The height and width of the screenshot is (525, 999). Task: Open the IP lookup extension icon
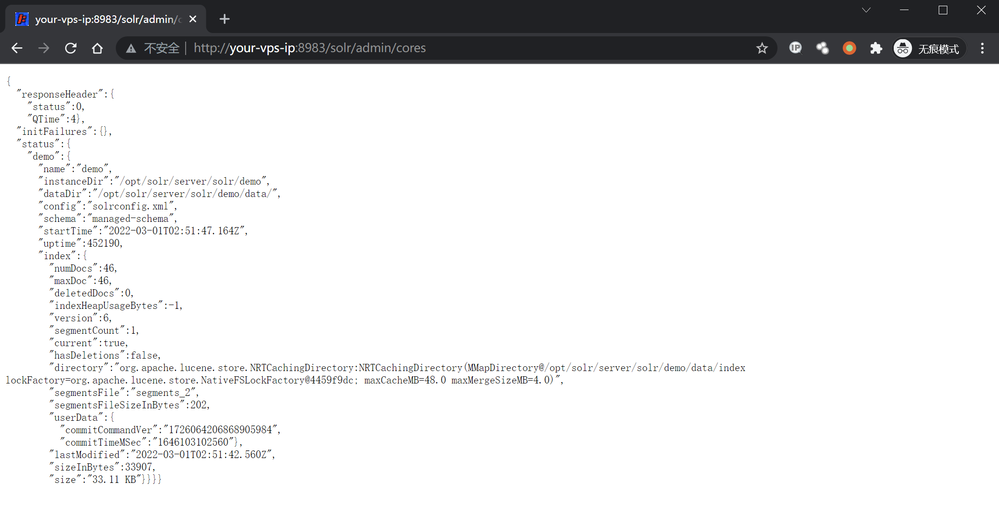point(795,48)
